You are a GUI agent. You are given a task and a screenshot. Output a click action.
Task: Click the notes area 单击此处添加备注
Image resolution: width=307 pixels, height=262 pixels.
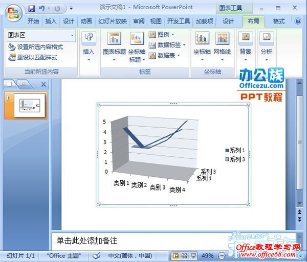click(x=87, y=241)
